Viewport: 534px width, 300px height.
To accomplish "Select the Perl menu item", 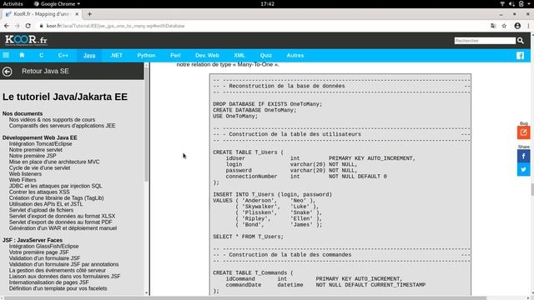I will pyautogui.click(x=175, y=55).
